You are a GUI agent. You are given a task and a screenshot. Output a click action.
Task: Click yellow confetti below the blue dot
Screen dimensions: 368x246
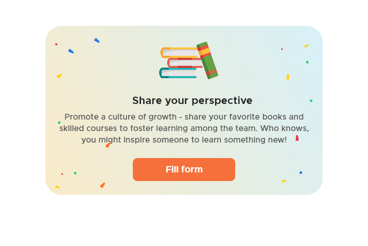click(284, 181)
